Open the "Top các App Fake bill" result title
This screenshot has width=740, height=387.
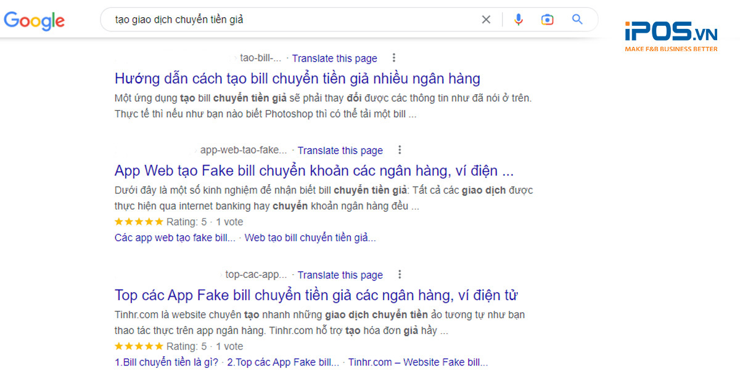click(x=316, y=295)
